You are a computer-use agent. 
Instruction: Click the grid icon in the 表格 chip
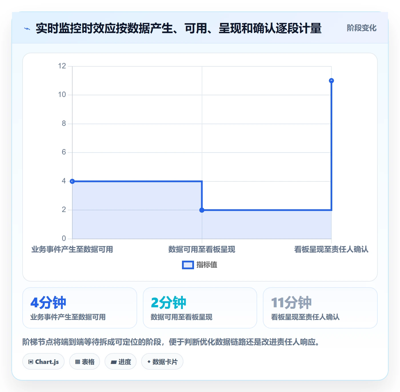click(77, 362)
